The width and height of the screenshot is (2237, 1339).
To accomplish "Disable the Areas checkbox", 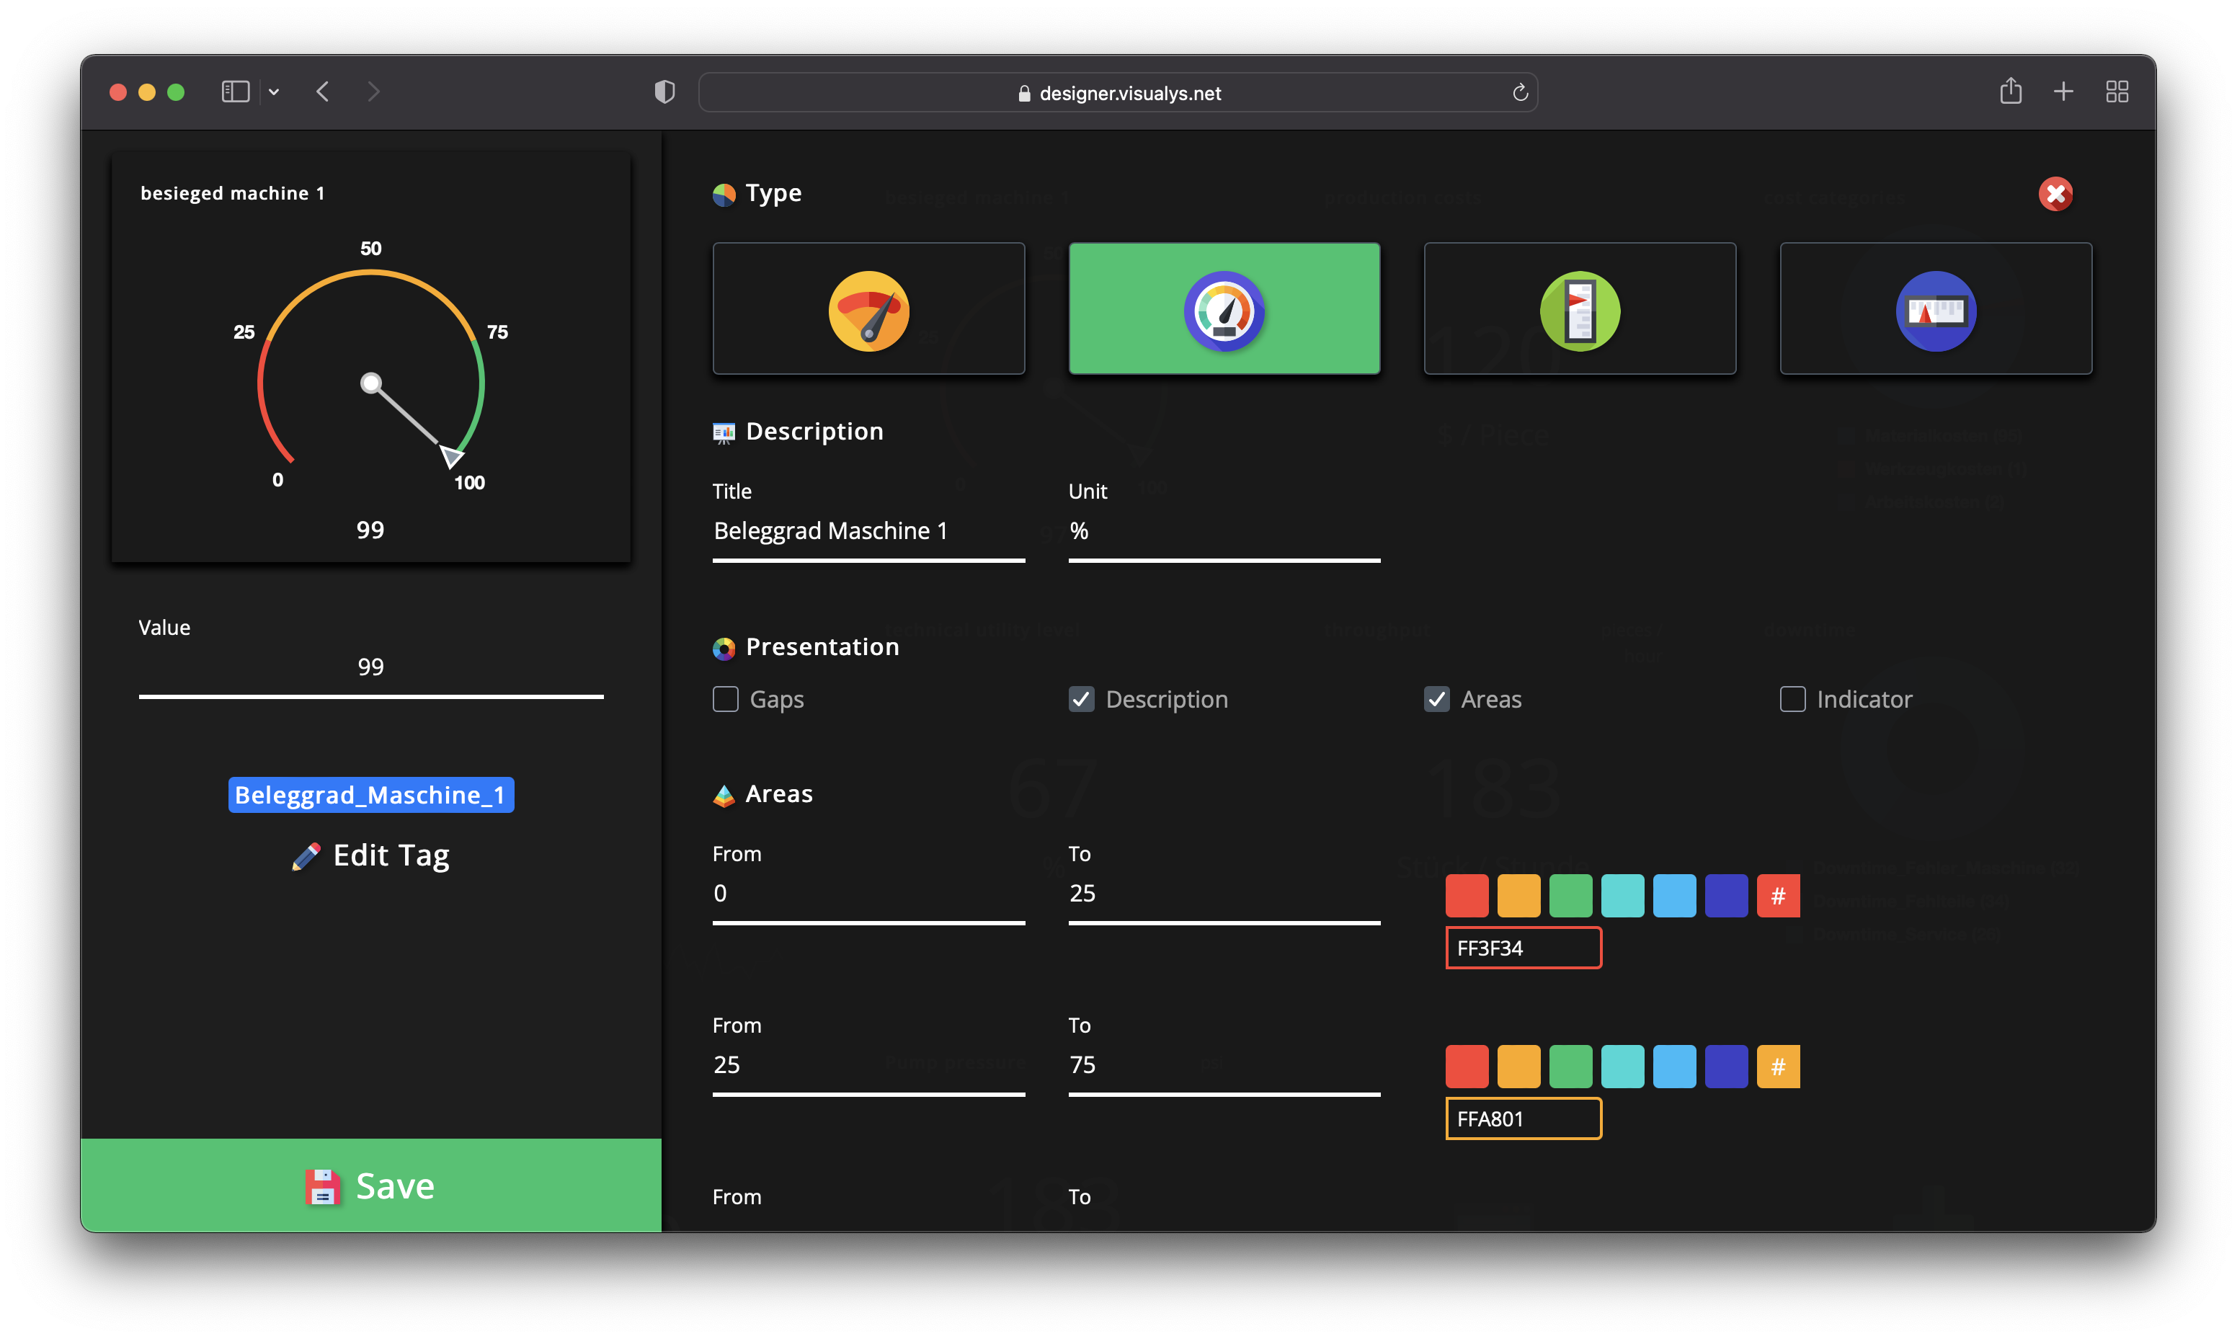I will pyautogui.click(x=1436, y=698).
